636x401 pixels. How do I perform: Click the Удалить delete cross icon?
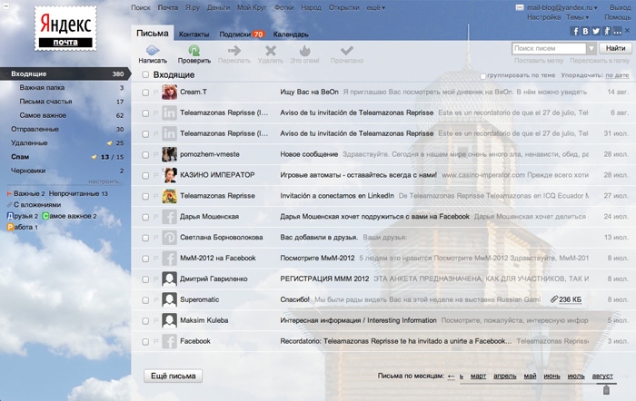(x=270, y=51)
